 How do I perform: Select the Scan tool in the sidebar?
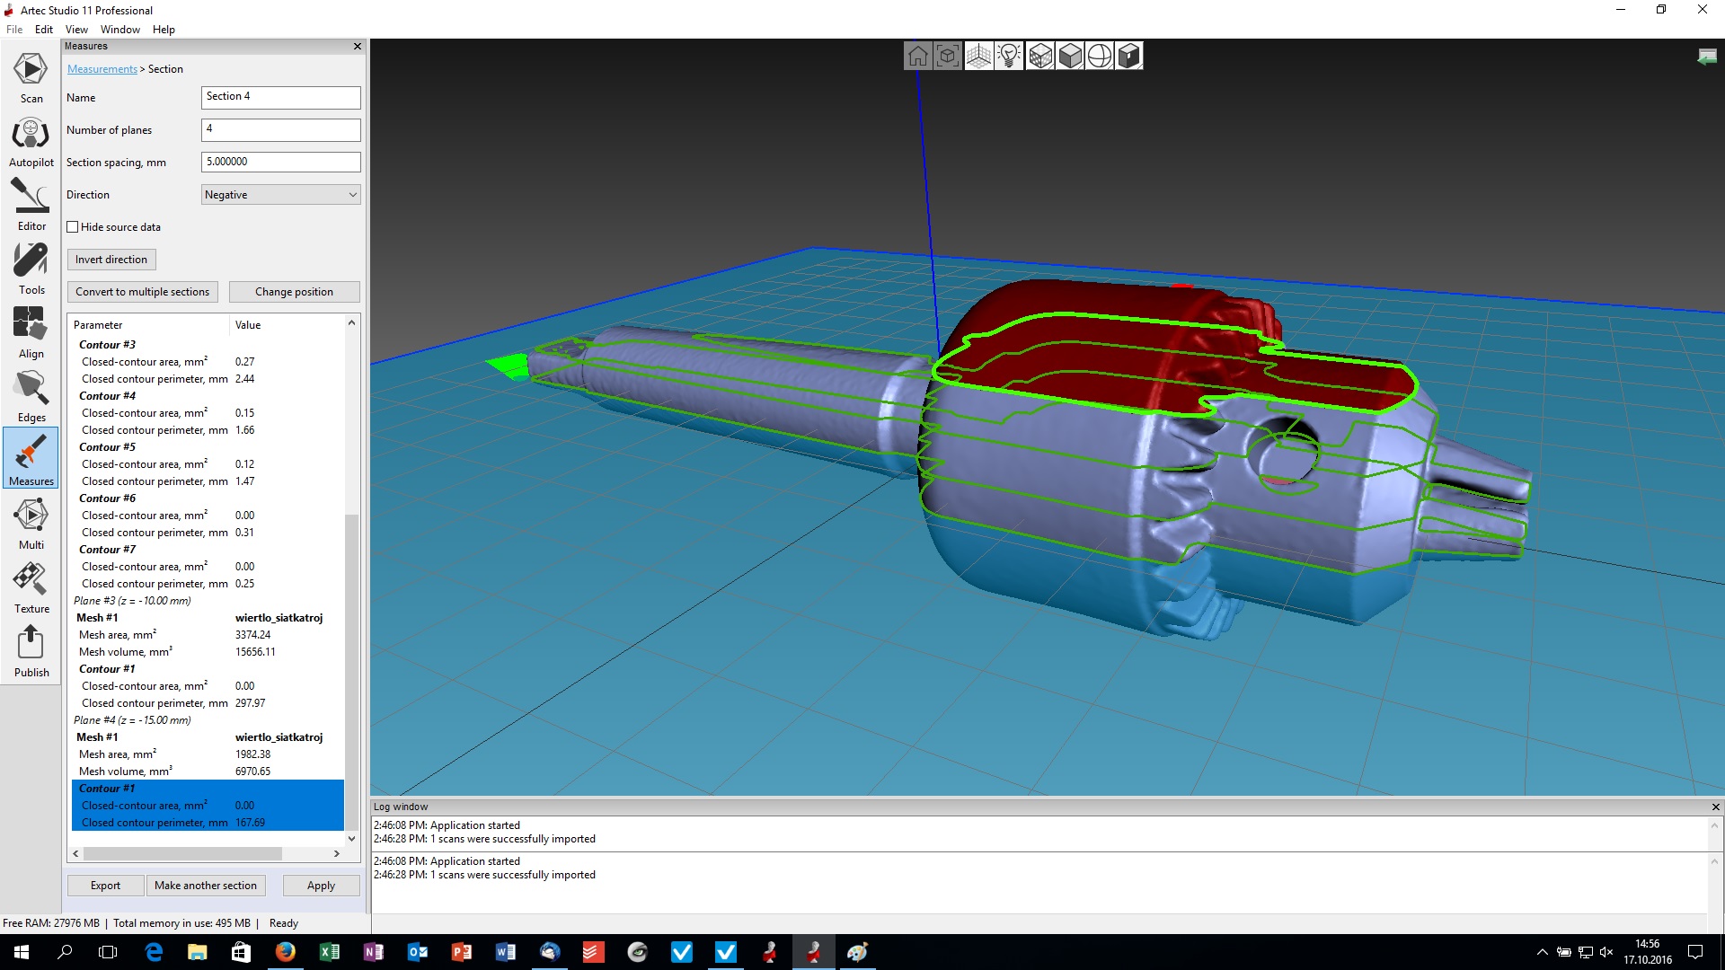(31, 77)
